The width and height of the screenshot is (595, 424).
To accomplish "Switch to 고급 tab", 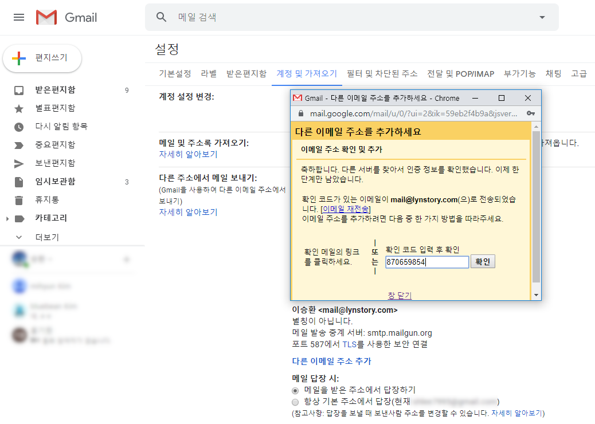I will [x=579, y=73].
